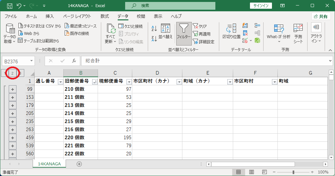Image resolution: width=335 pixels, height=176 pixels.
Task: Click Refresh All (すべて更新) icon
Action: [x=111, y=33]
